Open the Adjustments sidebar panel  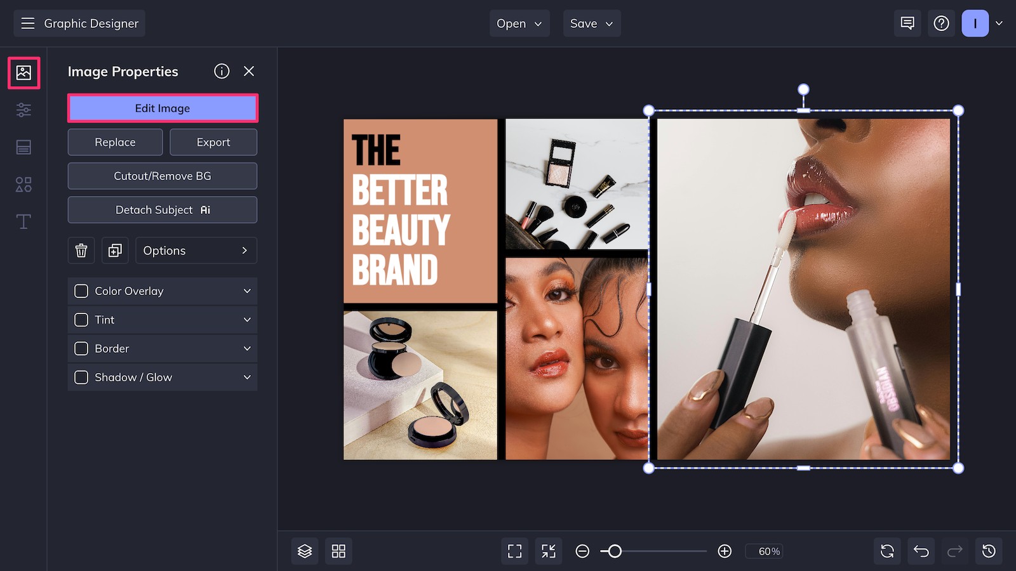point(23,110)
